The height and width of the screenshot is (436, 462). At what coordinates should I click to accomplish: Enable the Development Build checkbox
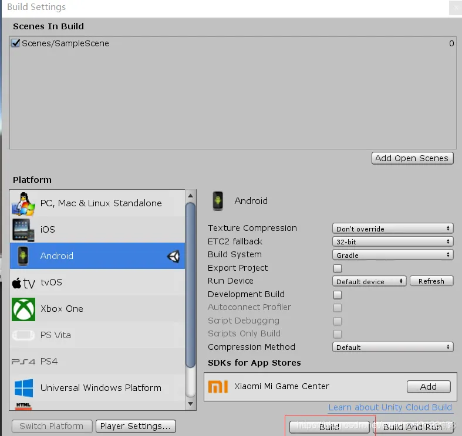[x=338, y=295]
